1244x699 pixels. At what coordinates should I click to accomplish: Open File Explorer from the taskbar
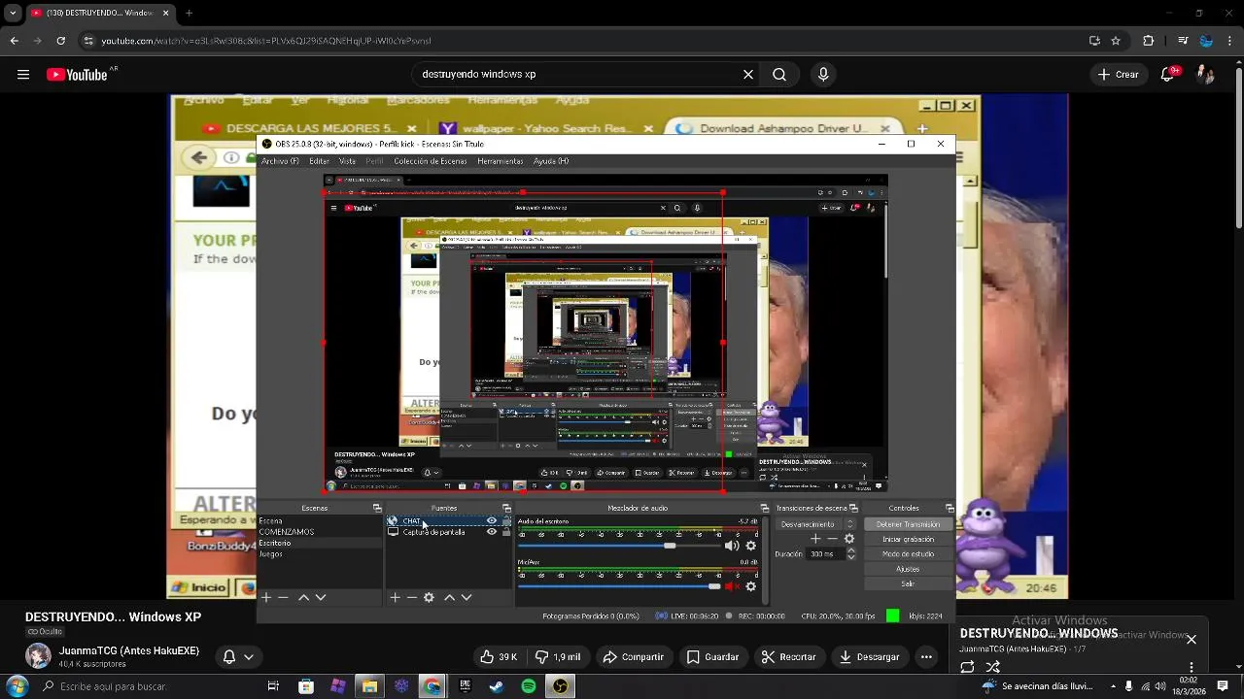369,686
